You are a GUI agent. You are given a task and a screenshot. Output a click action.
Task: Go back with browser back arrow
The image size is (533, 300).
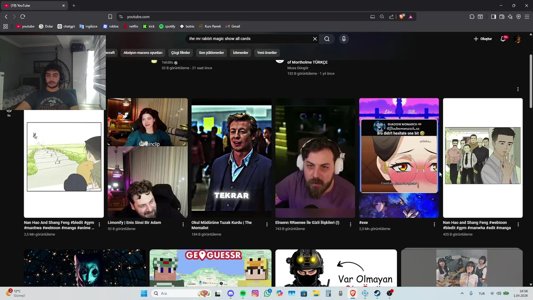(x=6, y=17)
